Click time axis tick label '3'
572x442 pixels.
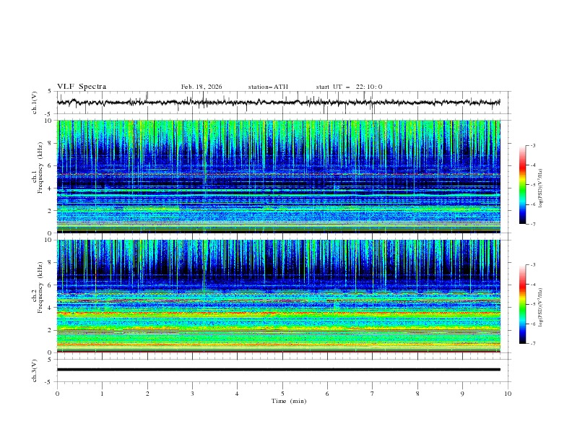tap(193, 394)
